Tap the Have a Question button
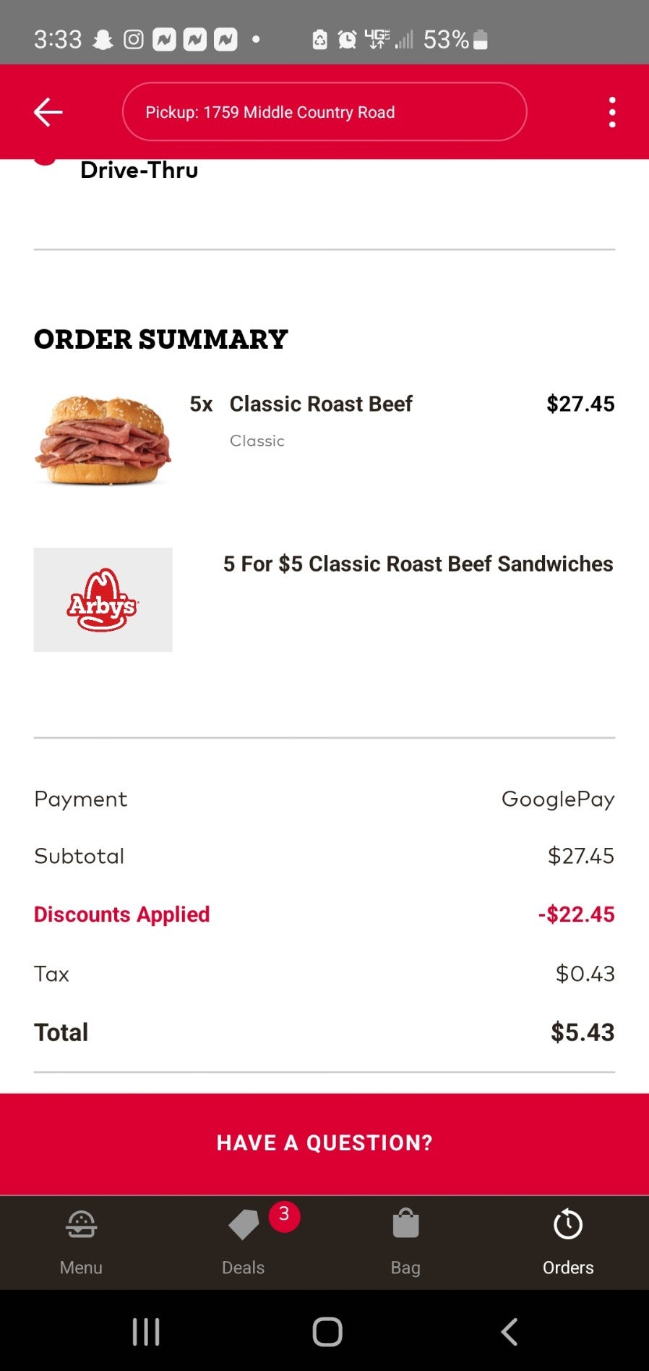 coord(324,1143)
